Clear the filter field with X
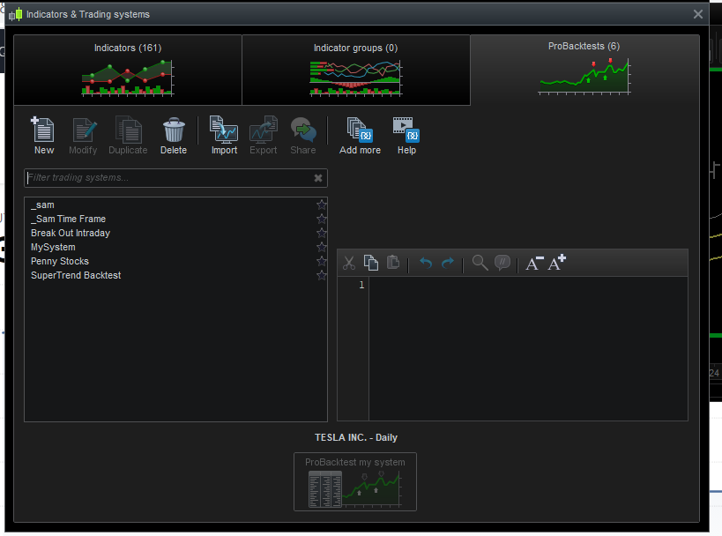Viewport: 722px width, 536px height. coord(318,178)
